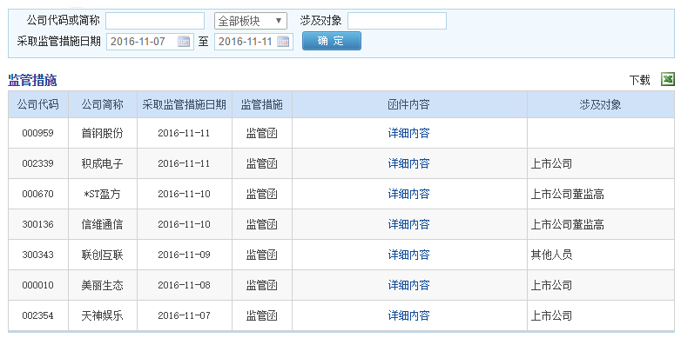
Task: Open 详细内容 for *ST盈方
Action: coord(408,194)
